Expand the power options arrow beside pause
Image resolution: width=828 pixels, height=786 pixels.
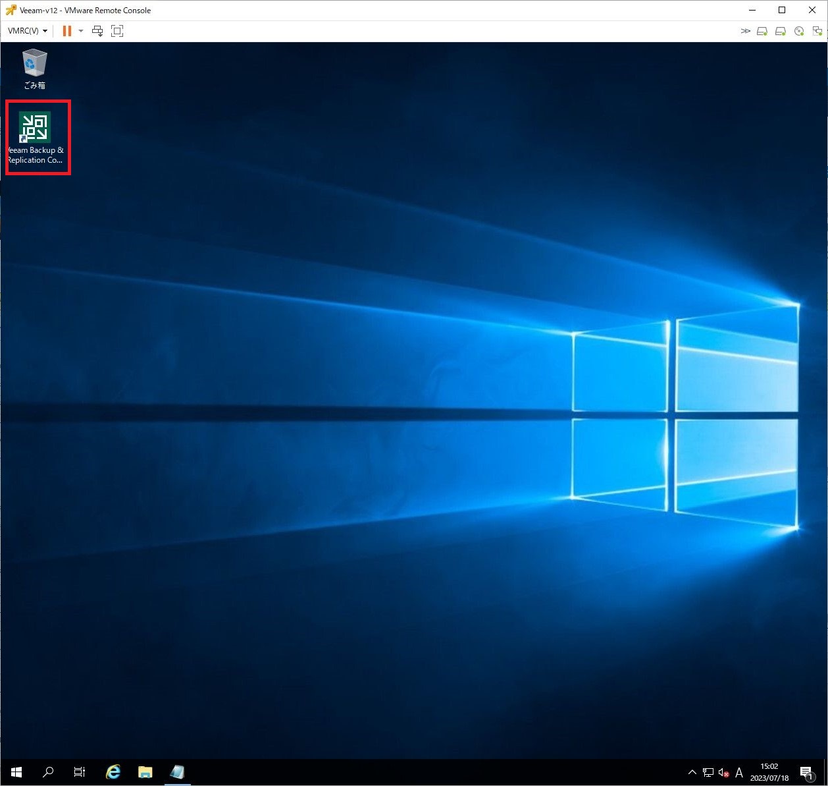81,31
